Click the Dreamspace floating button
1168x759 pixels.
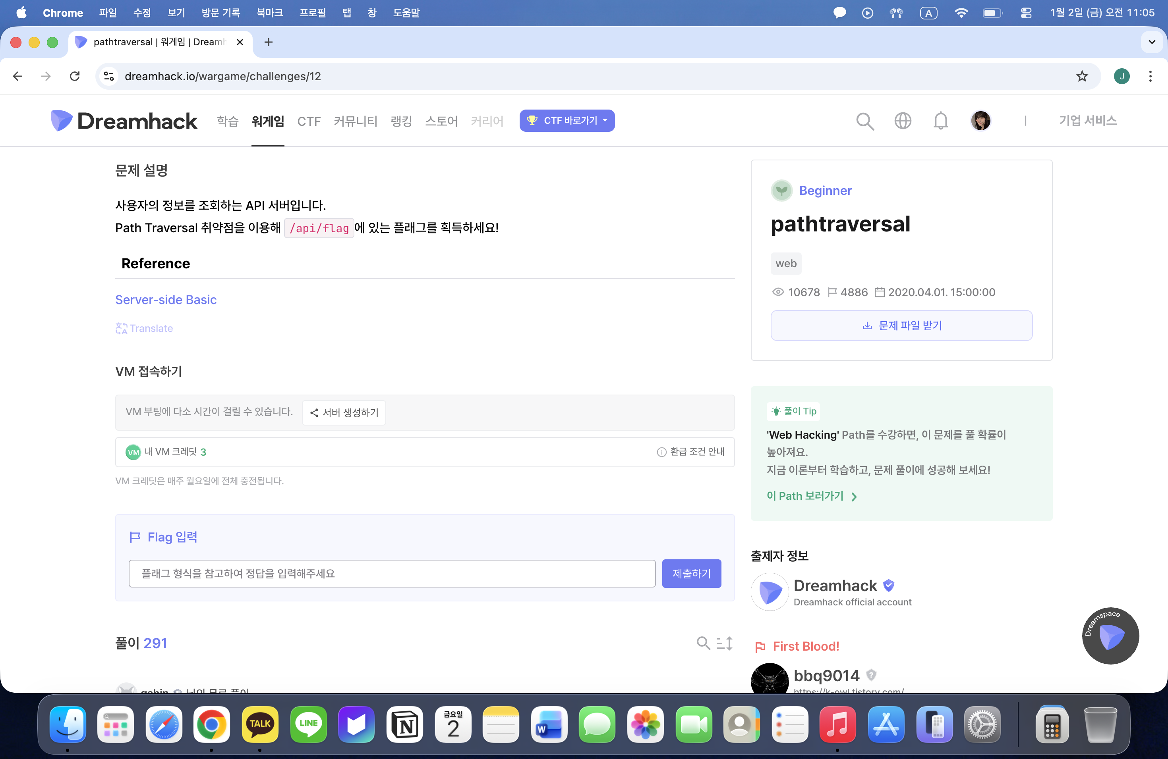(1110, 636)
